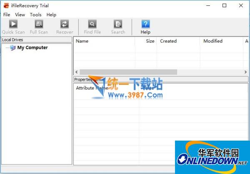Click the blue Help question mark icon
The height and width of the screenshot is (174, 250).
click(145, 24)
